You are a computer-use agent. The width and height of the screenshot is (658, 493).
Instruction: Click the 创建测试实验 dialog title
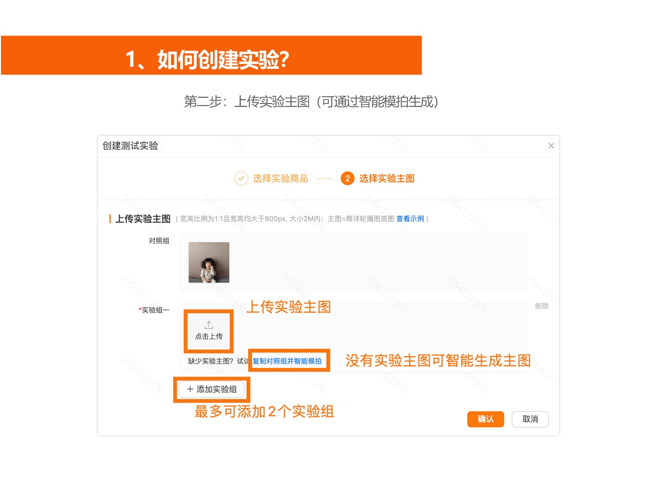pyautogui.click(x=130, y=145)
